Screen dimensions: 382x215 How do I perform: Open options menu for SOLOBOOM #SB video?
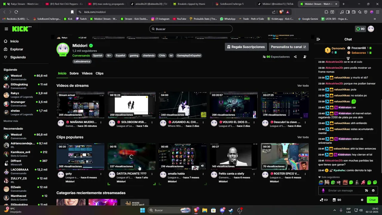152,122
